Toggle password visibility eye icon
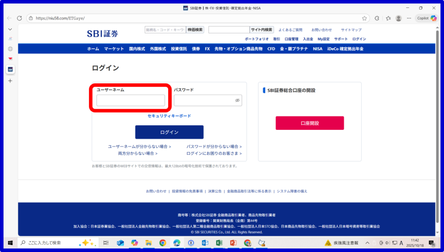This screenshot has width=444, height=252. 237,100
